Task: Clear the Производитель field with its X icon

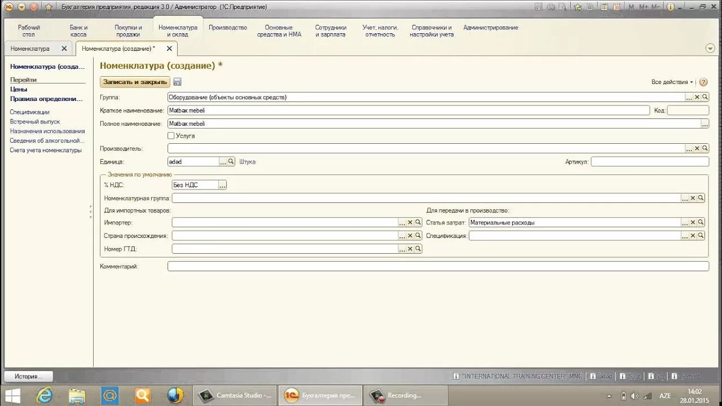Action: pos(697,148)
